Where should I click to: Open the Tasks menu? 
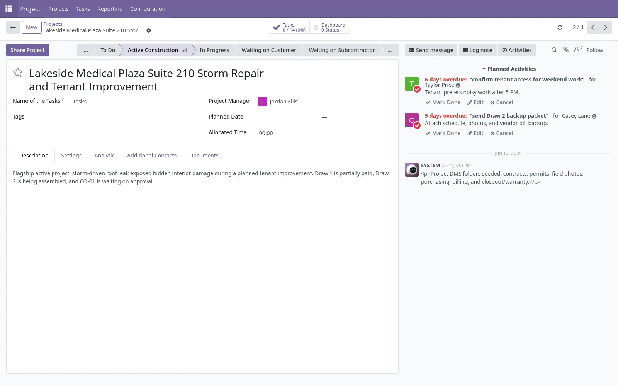tap(83, 9)
